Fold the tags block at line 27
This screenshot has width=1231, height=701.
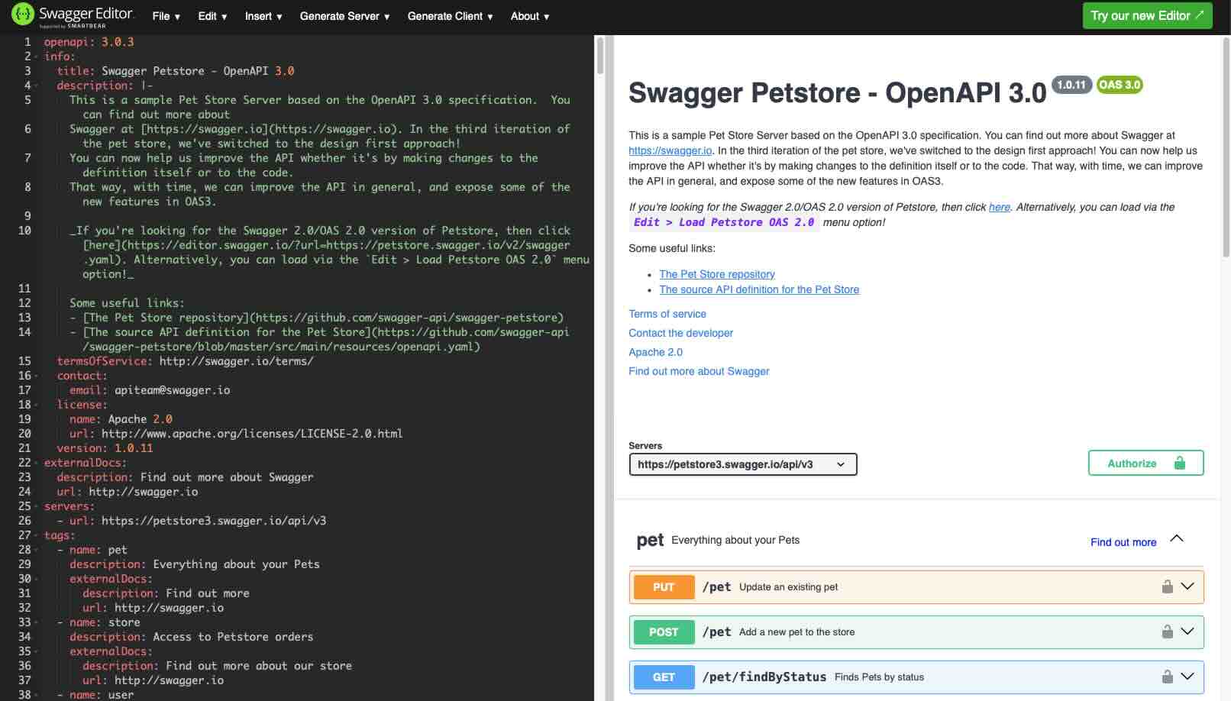point(36,535)
